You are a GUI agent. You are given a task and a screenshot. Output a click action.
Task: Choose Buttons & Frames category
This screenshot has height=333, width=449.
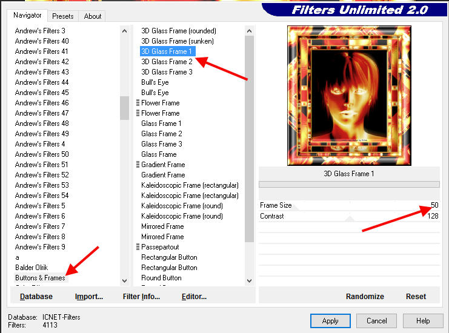pos(40,278)
